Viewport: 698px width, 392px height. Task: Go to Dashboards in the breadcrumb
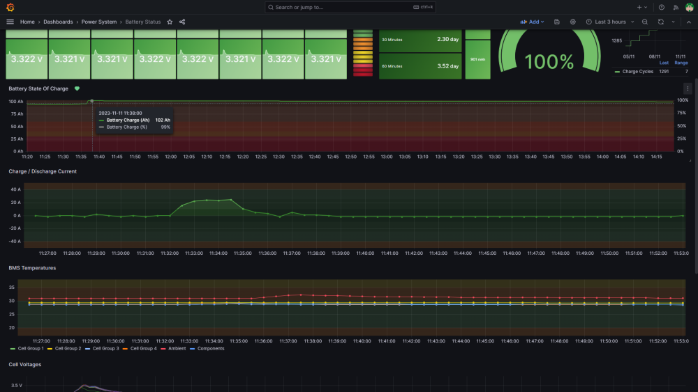pyautogui.click(x=58, y=22)
